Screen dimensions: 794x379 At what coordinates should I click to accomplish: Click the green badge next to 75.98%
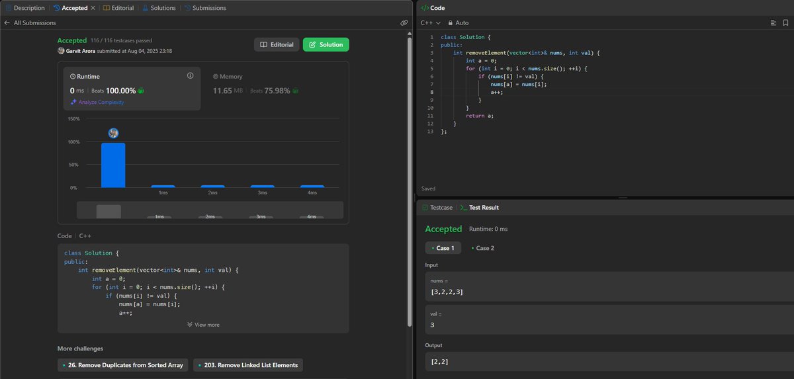point(295,91)
